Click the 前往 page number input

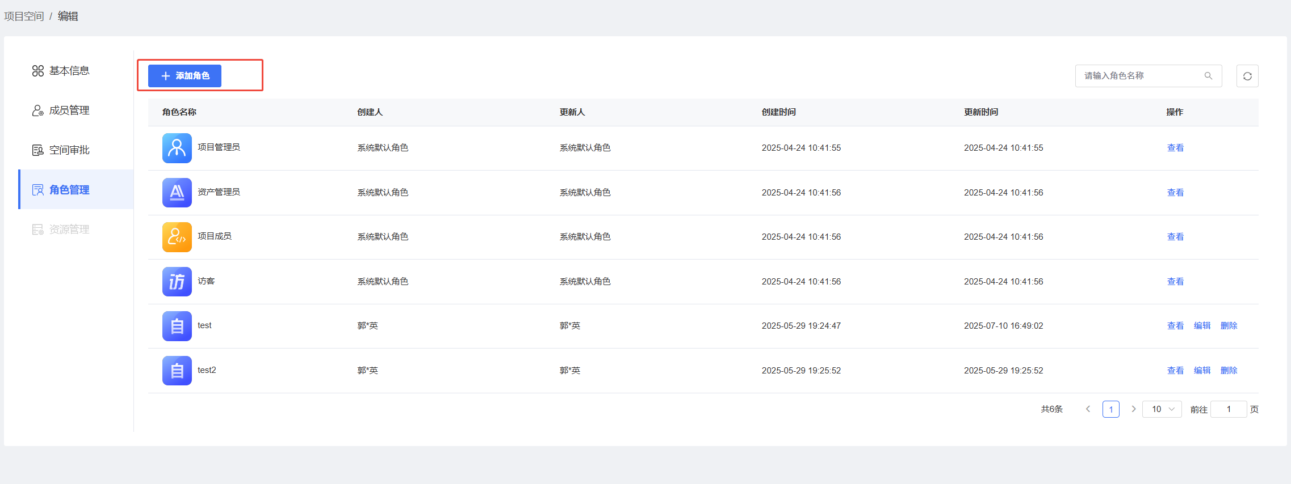click(1229, 409)
